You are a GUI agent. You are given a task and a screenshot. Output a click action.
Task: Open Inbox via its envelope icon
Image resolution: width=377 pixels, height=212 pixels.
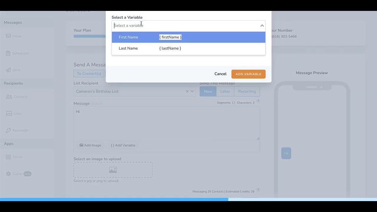coord(8,36)
